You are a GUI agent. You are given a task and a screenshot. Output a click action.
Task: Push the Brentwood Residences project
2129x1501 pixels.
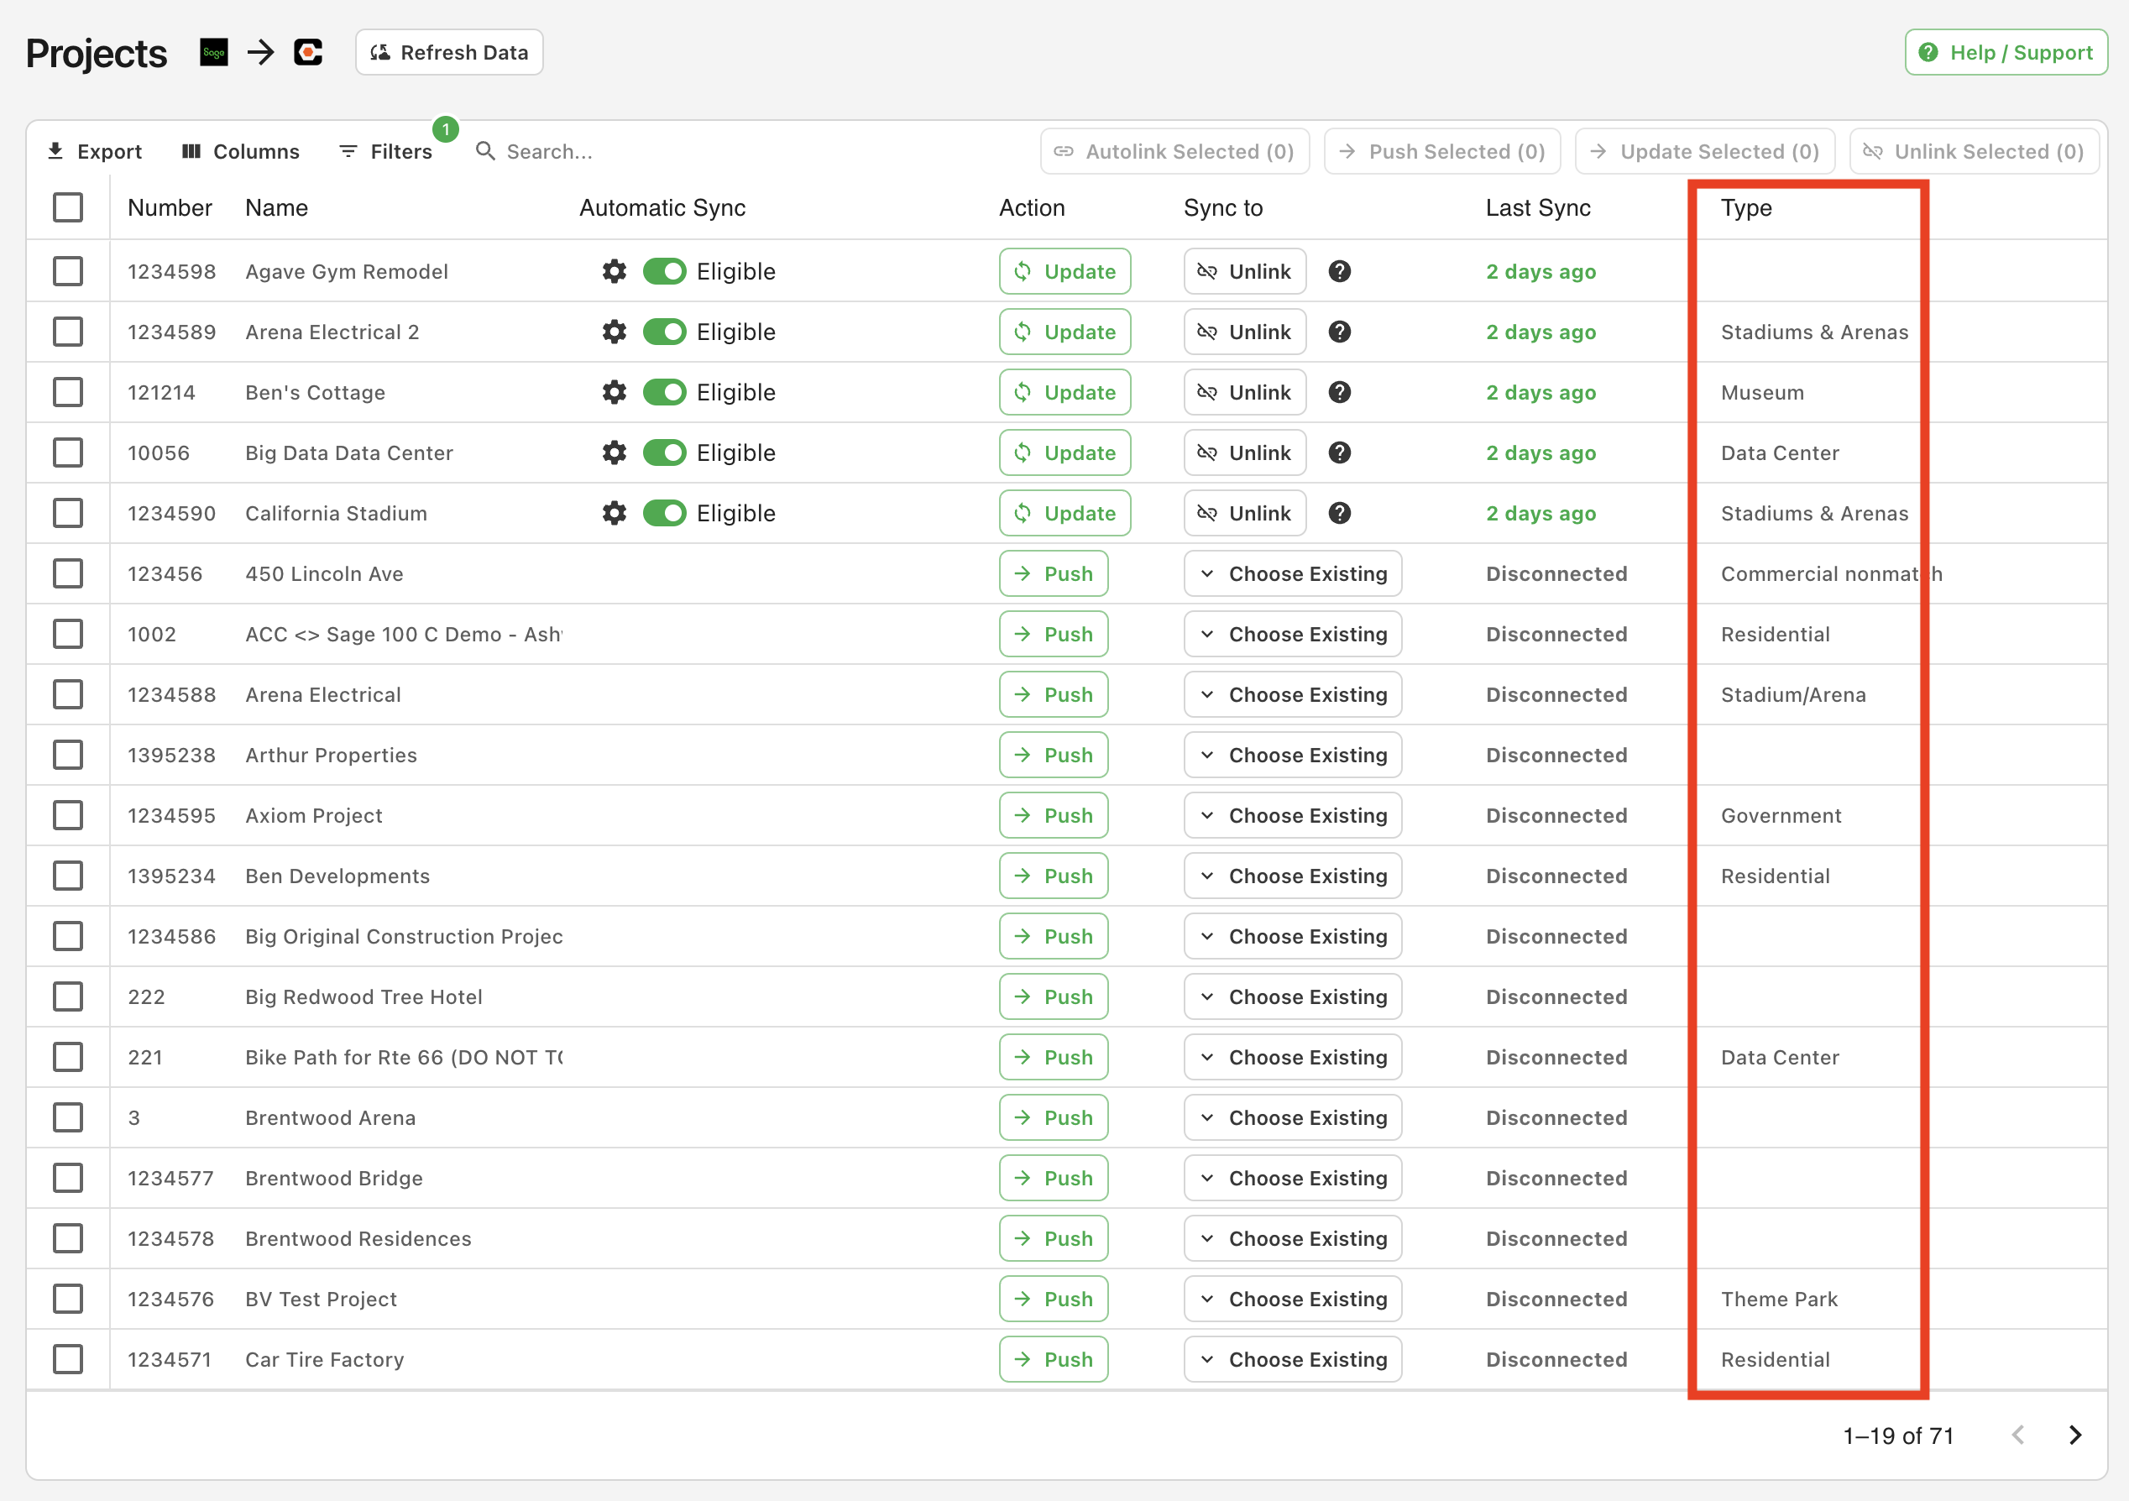tap(1054, 1238)
